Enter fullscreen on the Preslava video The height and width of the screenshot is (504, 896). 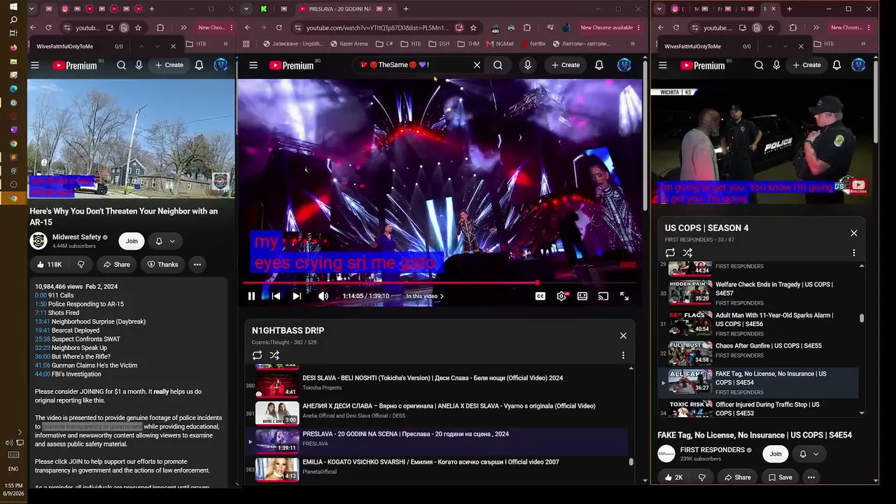click(624, 296)
